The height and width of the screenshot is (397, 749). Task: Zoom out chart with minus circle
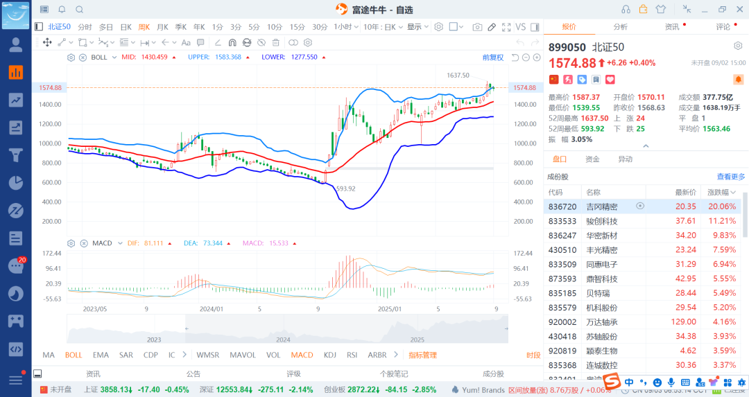[526, 58]
